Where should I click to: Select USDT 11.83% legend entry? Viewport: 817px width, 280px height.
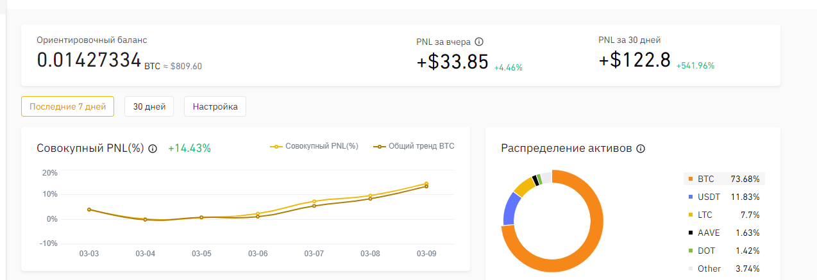coord(724,197)
